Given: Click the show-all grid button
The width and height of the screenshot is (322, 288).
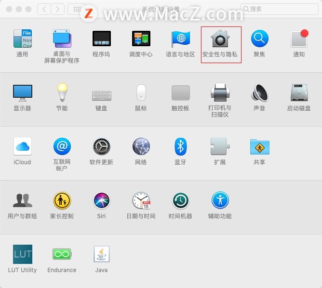Looking at the screenshot, I should point(77,9).
